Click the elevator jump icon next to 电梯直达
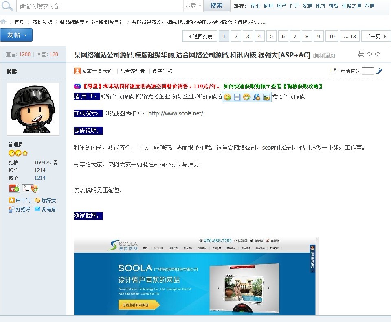Screen dimensions: 391x322 [379, 71]
